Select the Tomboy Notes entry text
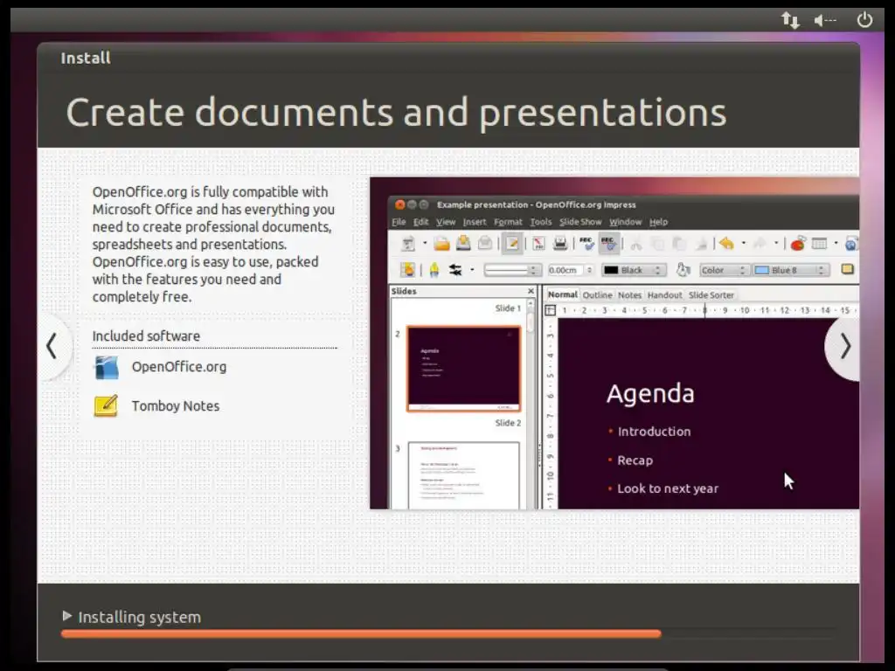Image resolution: width=895 pixels, height=671 pixels. pyautogui.click(x=175, y=405)
